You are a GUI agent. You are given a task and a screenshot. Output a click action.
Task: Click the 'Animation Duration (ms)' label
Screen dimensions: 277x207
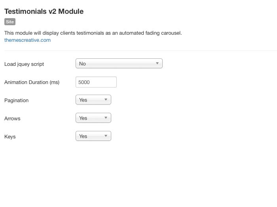[32, 82]
